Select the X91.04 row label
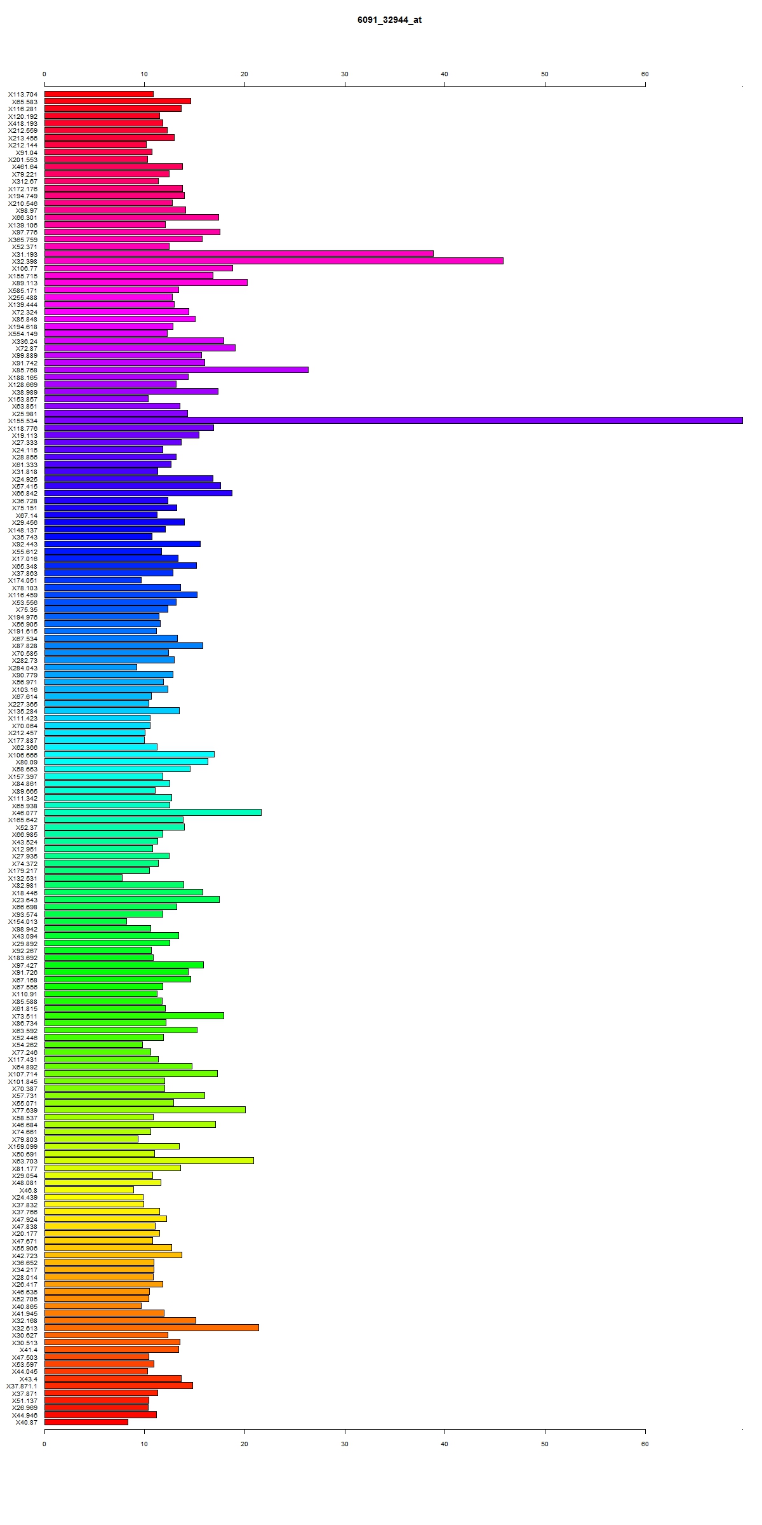The height and width of the screenshot is (1525, 762). (x=27, y=152)
